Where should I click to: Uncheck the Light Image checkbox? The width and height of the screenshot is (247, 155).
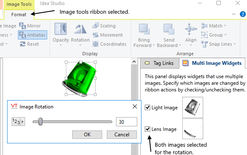[x=147, y=108]
